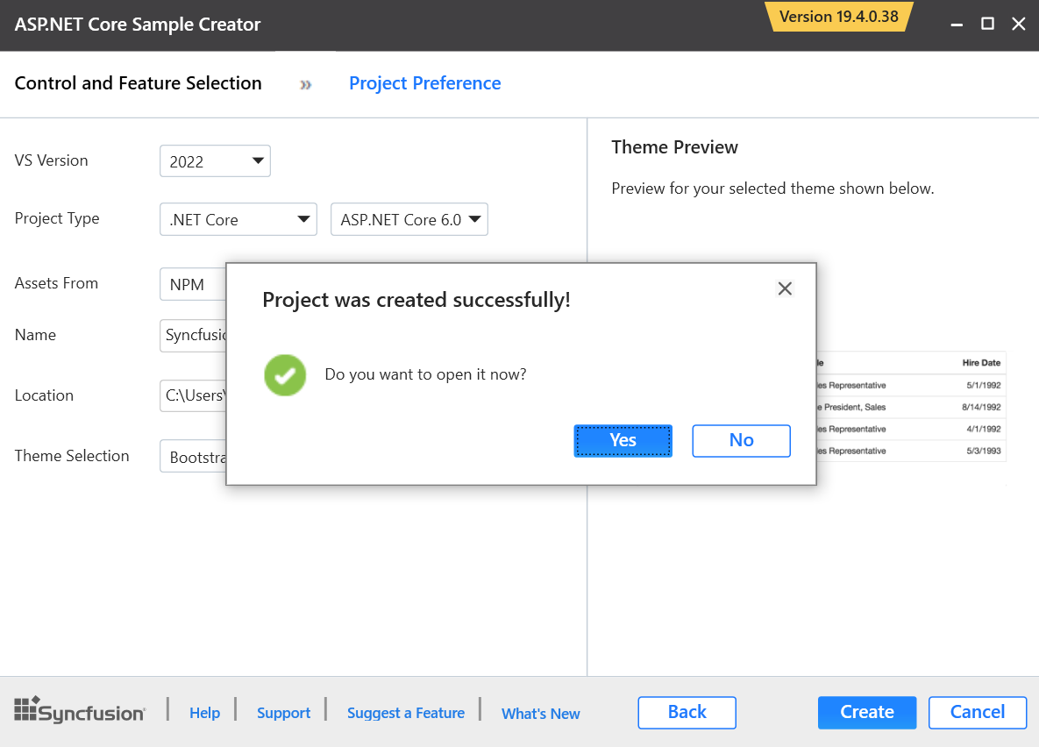Minimize the Sample Creator window
The width and height of the screenshot is (1039, 747).
tap(957, 24)
